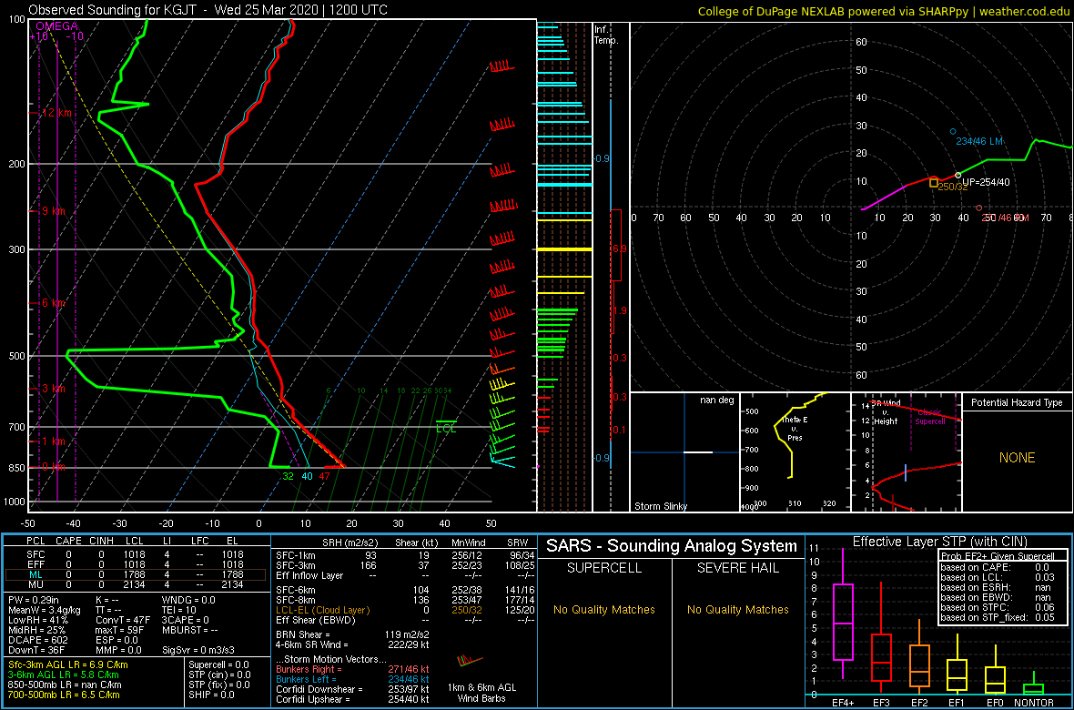The image size is (1074, 710).
Task: Select the orange LCL-EL (Cloud Layer) row
Action: (405, 609)
